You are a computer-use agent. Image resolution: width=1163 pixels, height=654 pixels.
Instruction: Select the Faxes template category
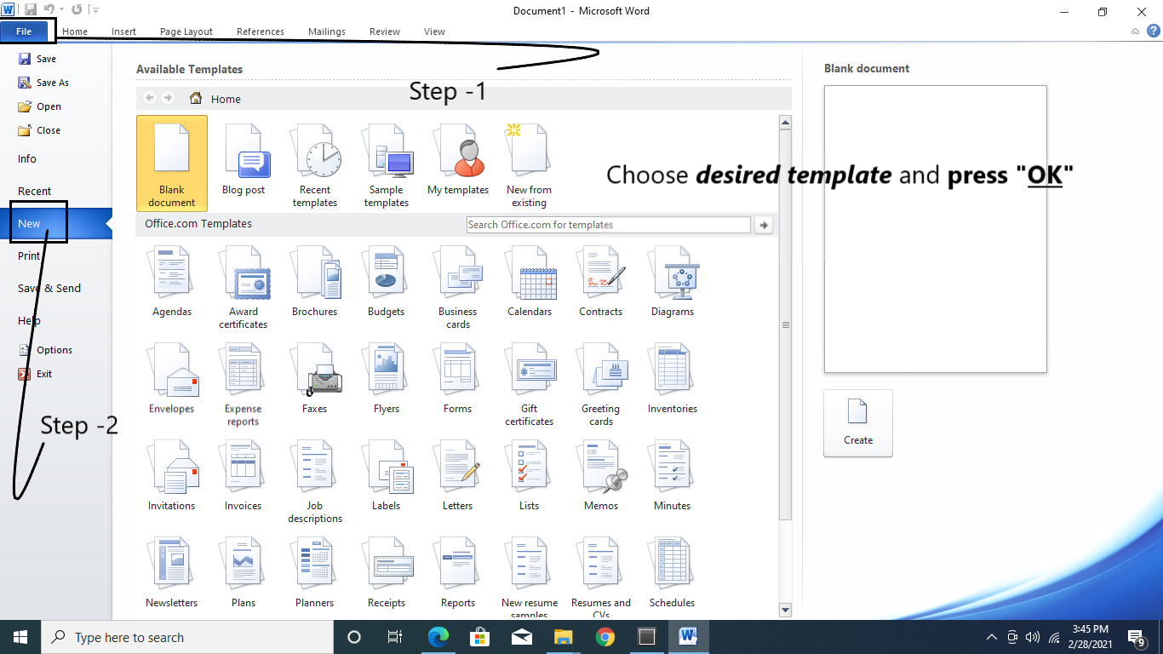315,379
